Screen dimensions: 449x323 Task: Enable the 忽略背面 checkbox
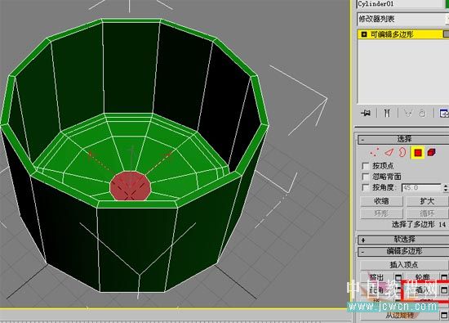[366, 177]
